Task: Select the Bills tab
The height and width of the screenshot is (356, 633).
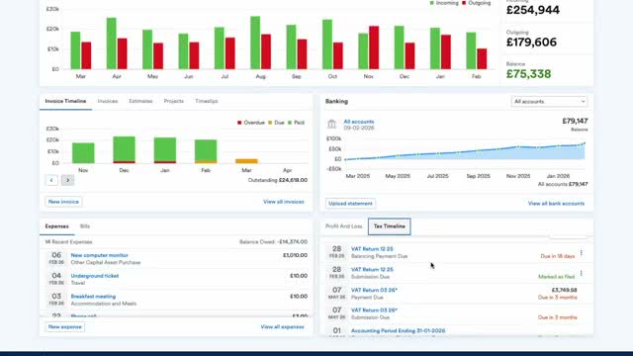Action: [85, 226]
